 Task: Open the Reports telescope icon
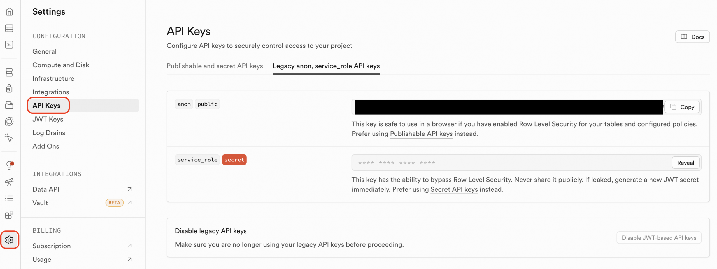tap(9, 182)
